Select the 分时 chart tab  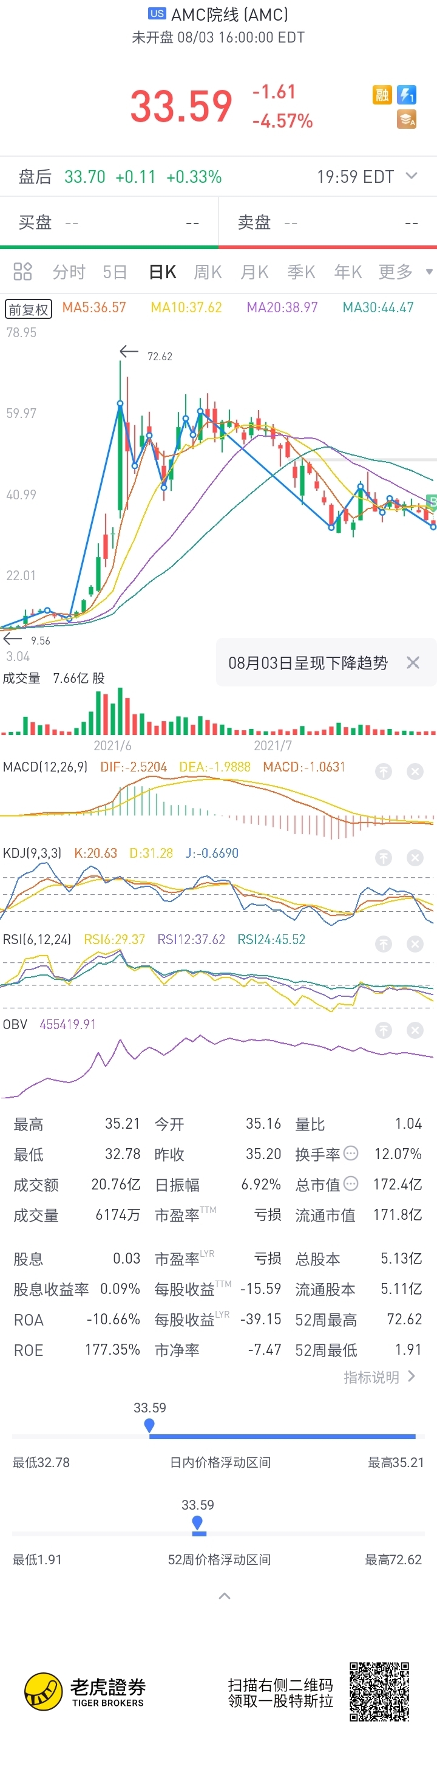(x=69, y=272)
